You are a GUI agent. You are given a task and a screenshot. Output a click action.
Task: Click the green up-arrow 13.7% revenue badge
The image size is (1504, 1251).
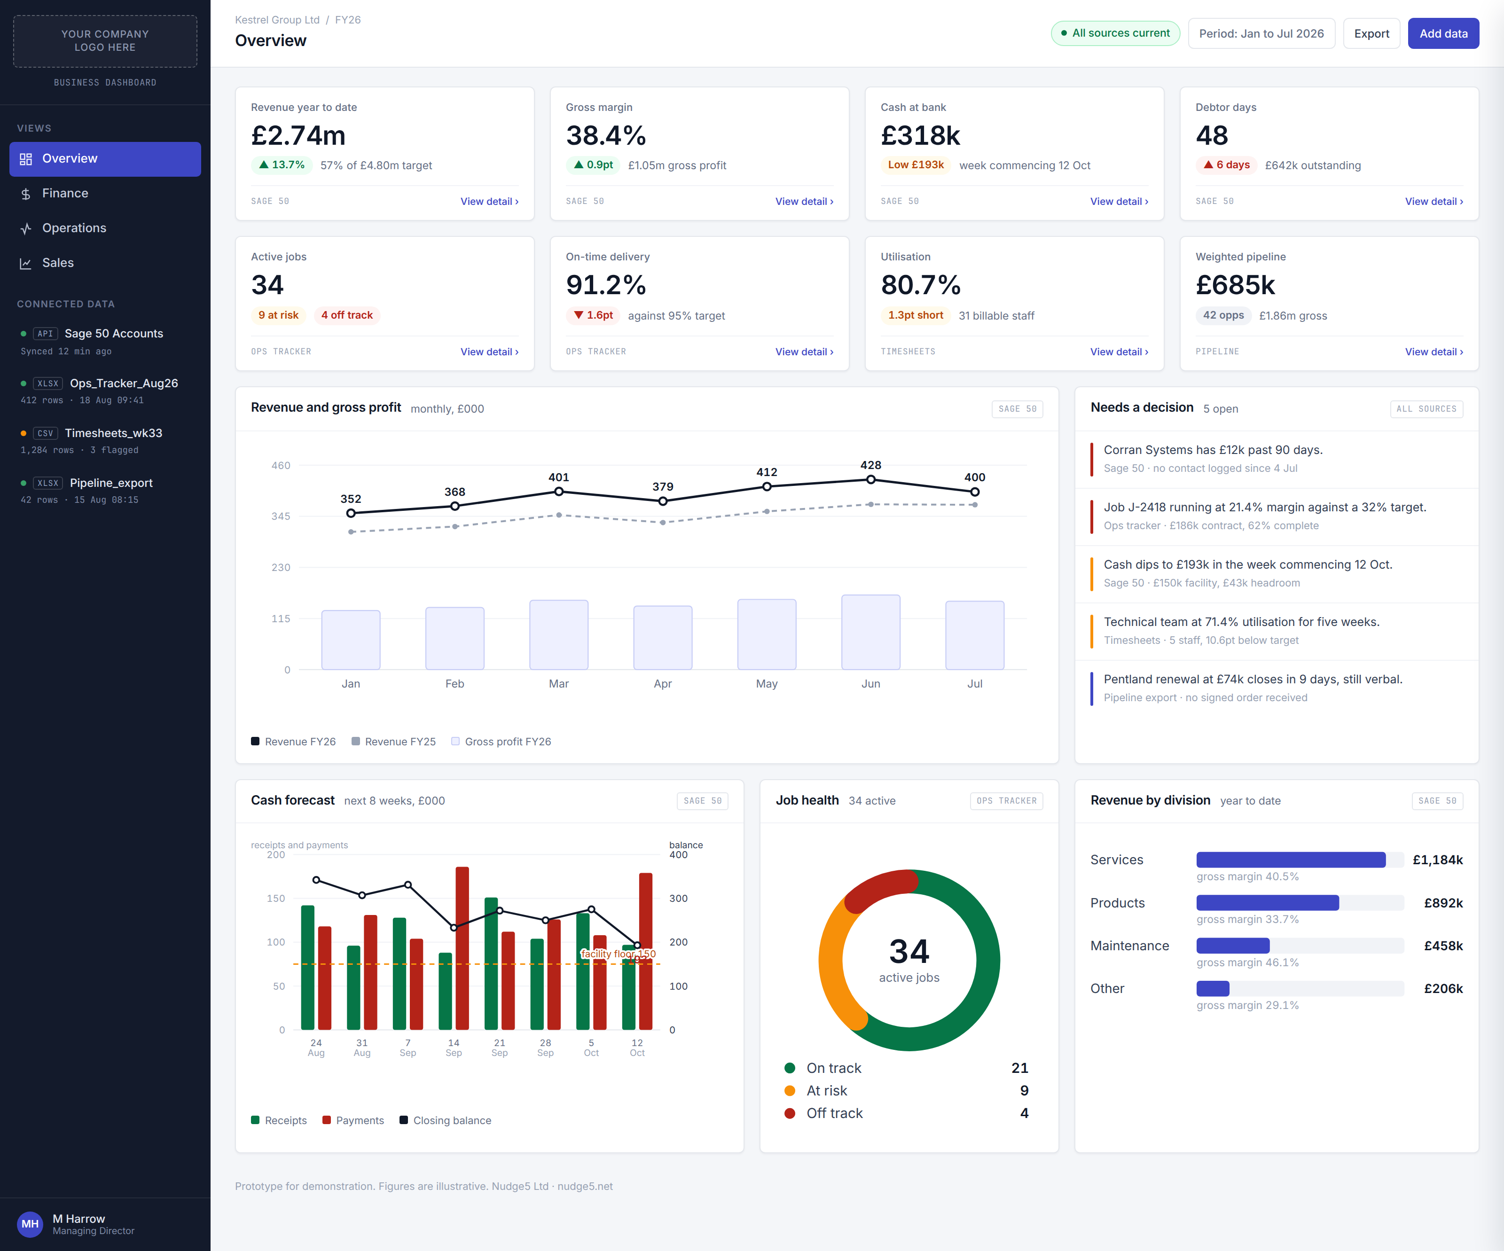pos(282,164)
